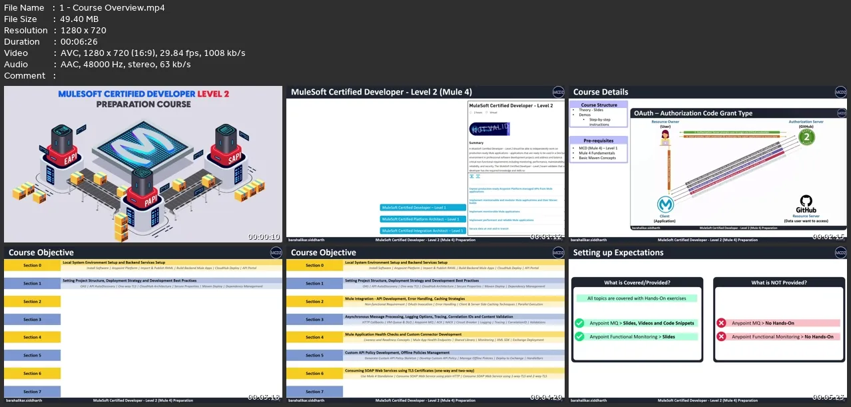The width and height of the screenshot is (851, 407).
Task: Click the 'Course Structure' box heading
Action: 599,105
